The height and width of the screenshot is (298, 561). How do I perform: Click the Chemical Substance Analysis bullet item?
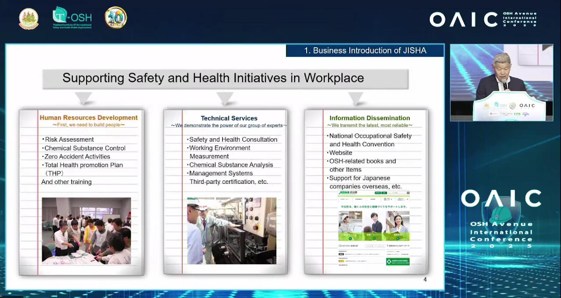point(231,165)
